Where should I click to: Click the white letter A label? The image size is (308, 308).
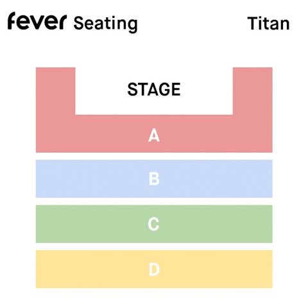click(154, 135)
